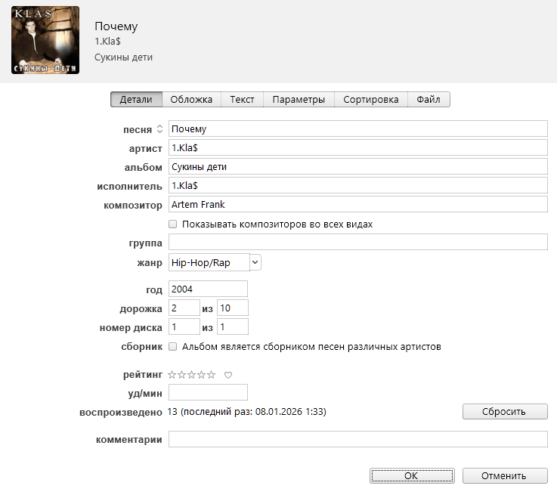Click the fourth rating star
This screenshot has width=557, height=495.
coord(202,375)
